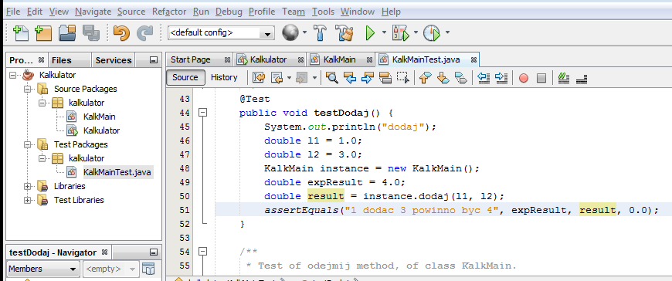Run the project with green play icon
The image size is (672, 281).
(370, 32)
